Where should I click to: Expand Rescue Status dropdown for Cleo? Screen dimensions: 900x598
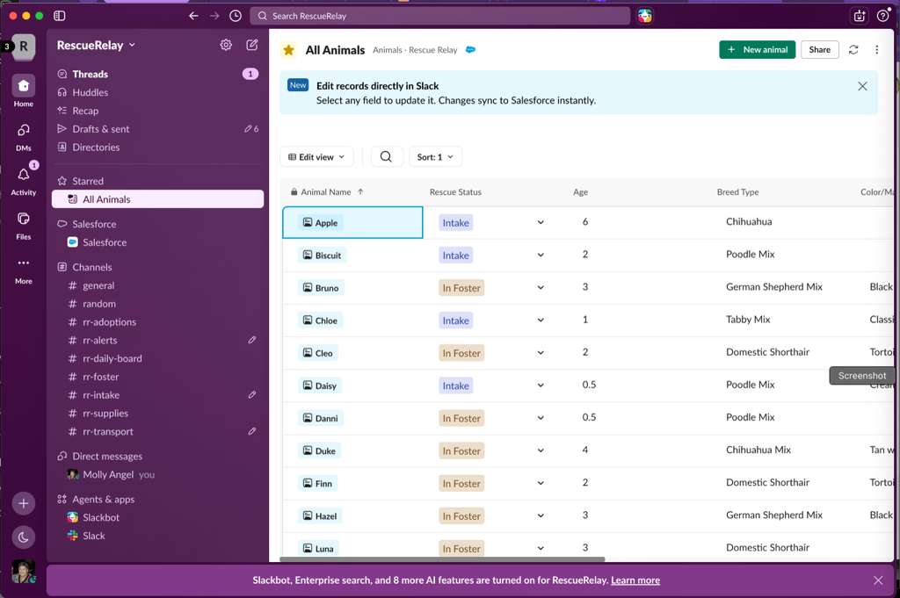pos(541,353)
